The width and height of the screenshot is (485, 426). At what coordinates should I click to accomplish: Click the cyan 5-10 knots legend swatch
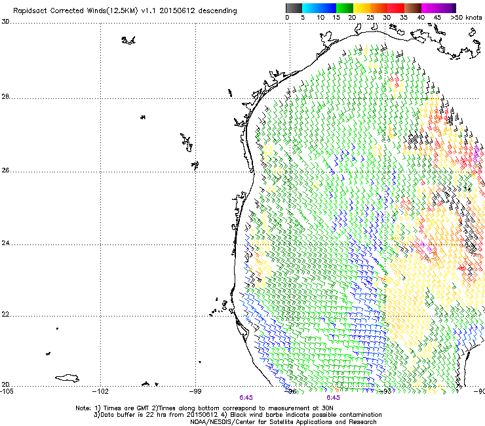click(311, 8)
